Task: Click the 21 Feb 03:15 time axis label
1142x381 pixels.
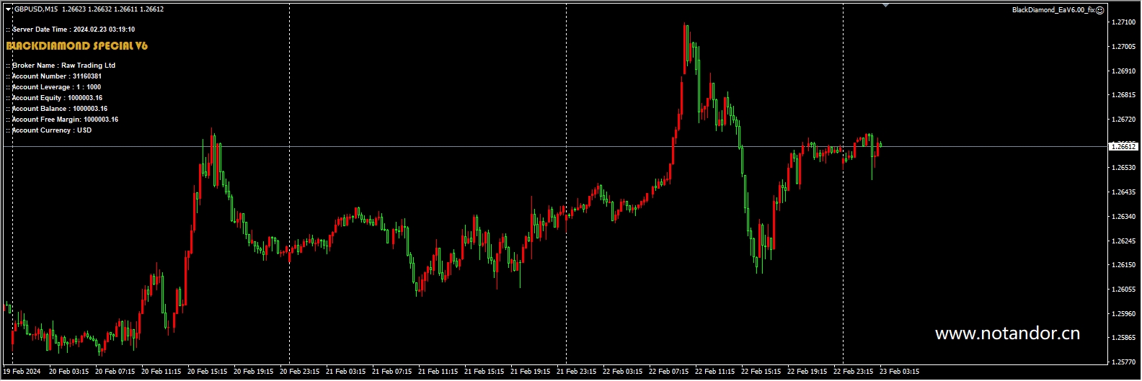Action: tap(345, 372)
